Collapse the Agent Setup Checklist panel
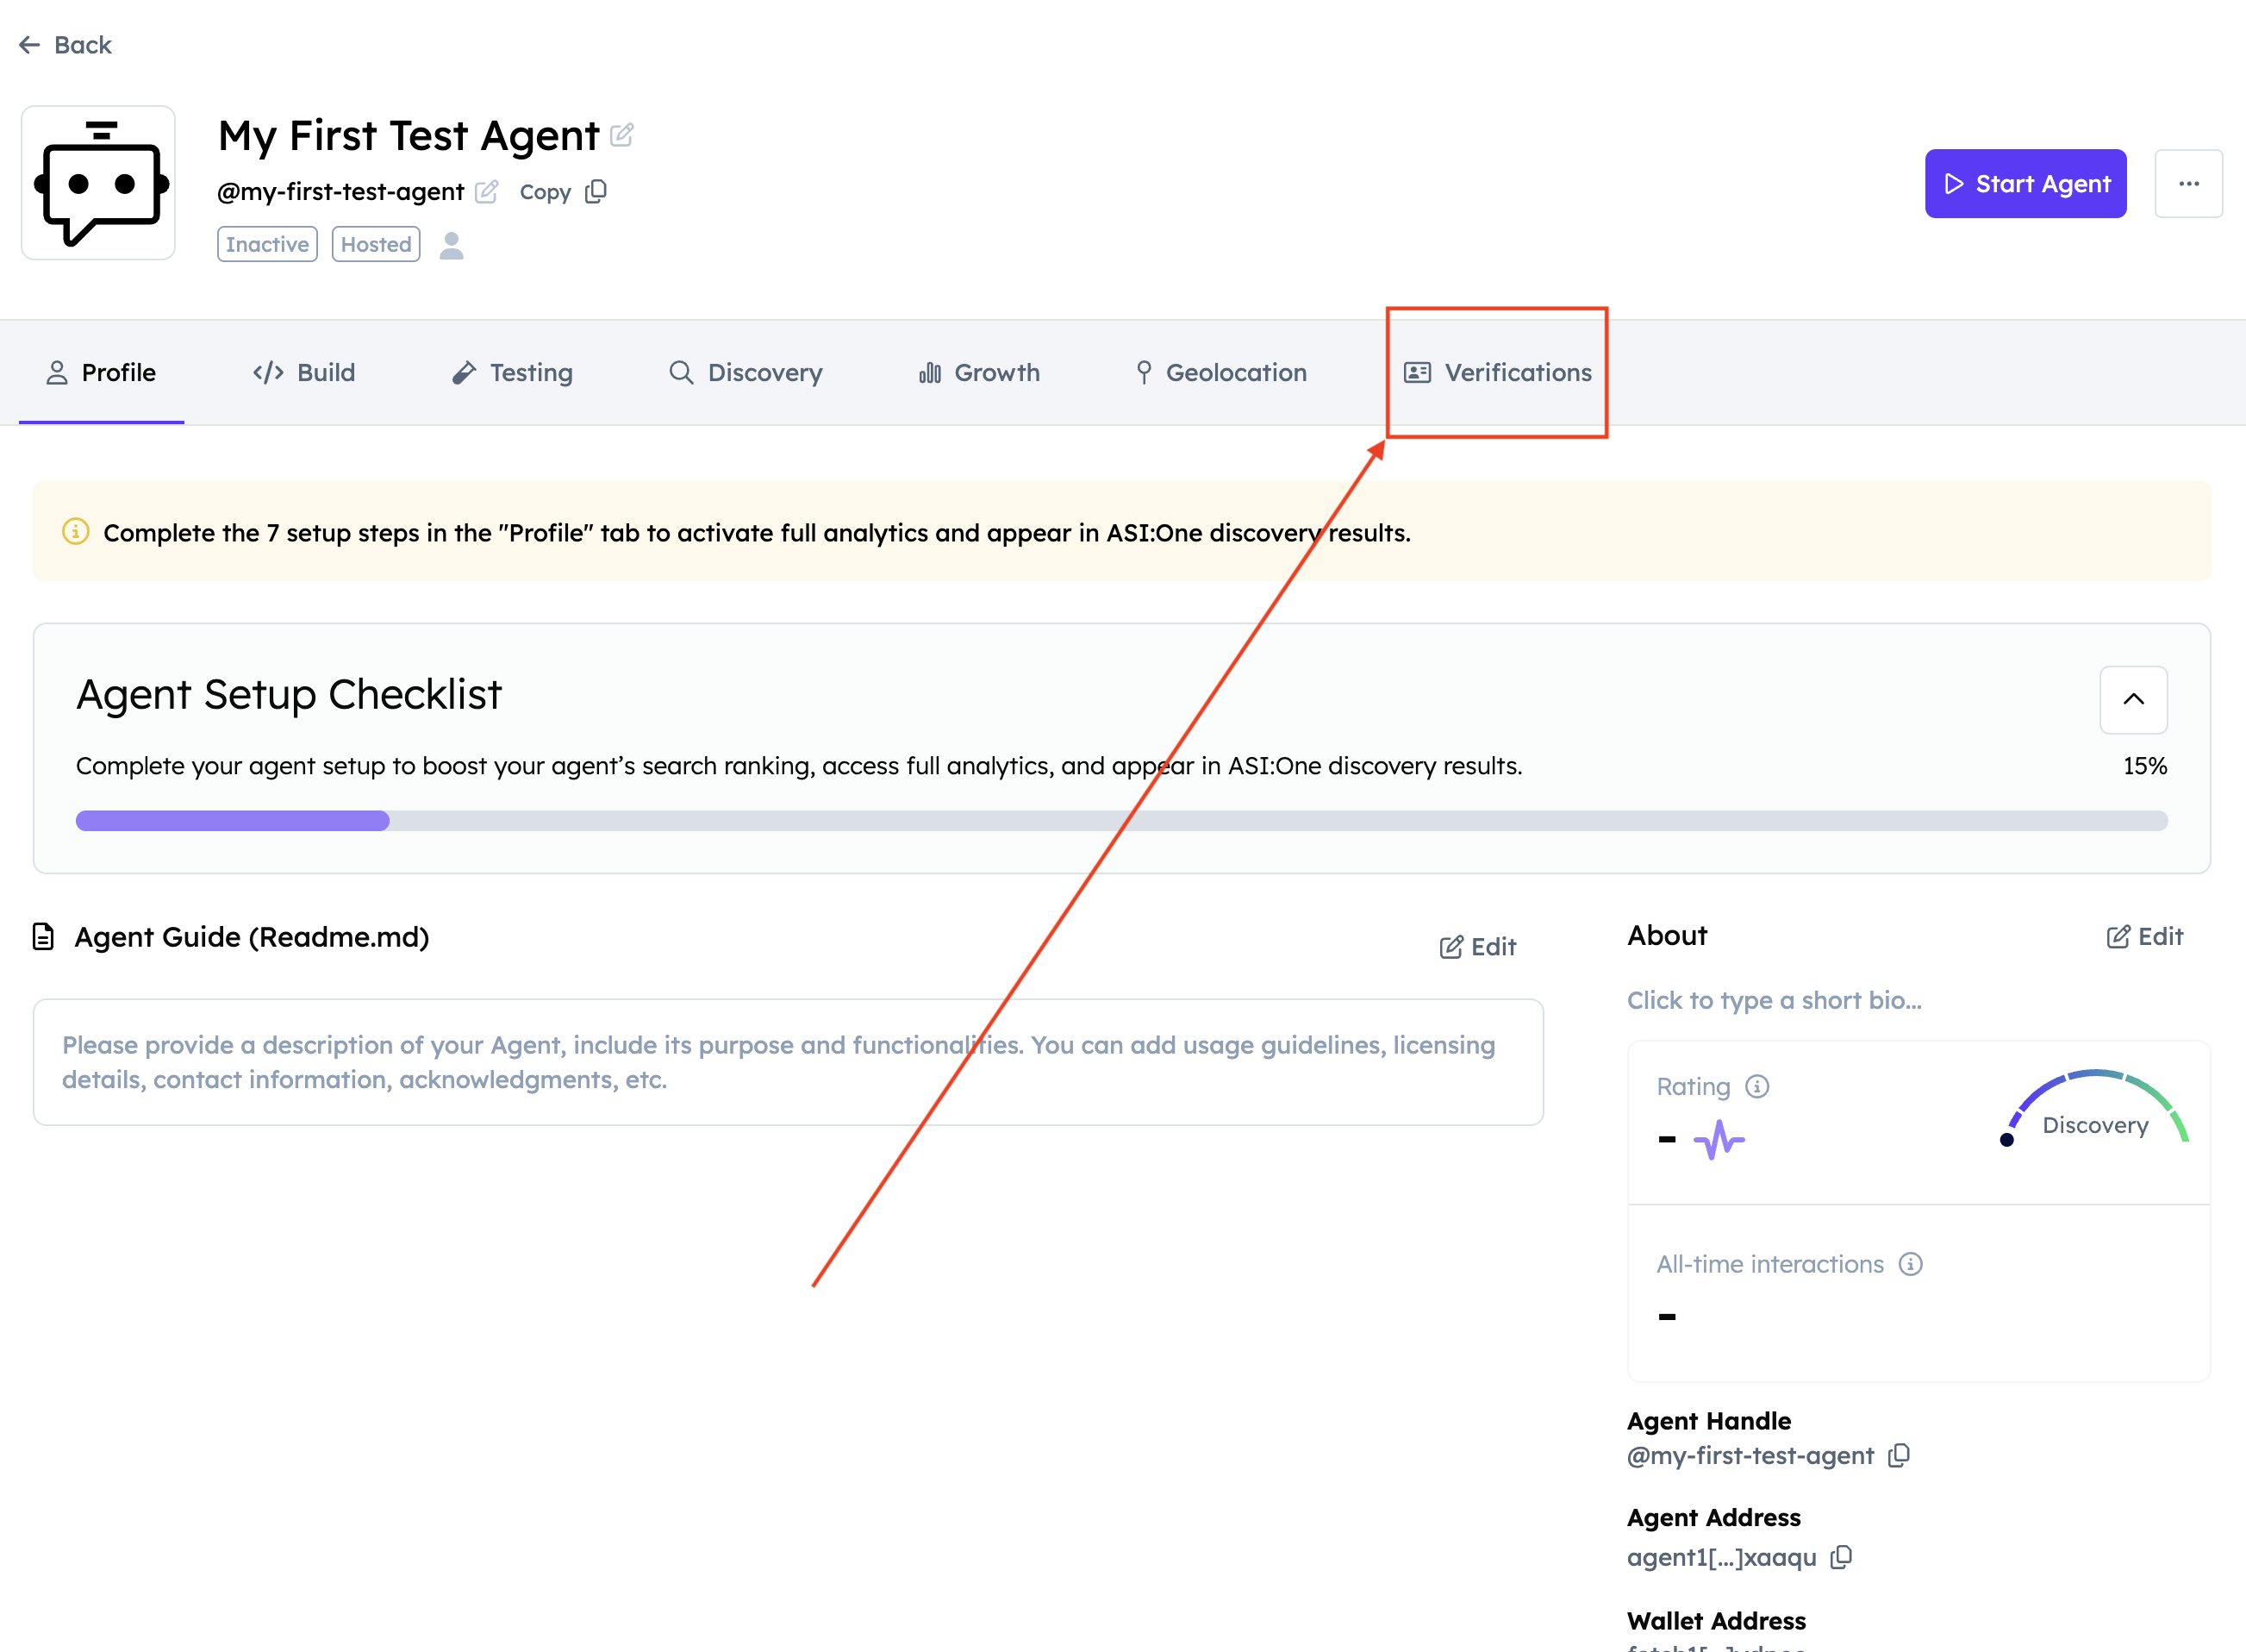 tap(2132, 699)
